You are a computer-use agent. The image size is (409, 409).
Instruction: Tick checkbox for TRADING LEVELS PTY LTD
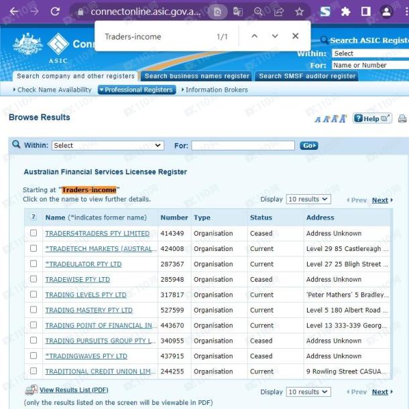click(x=34, y=295)
